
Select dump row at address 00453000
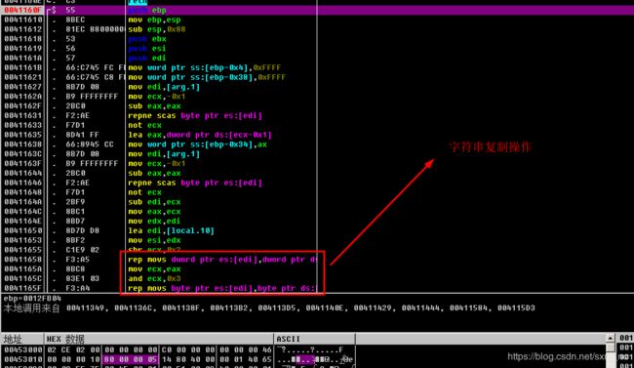178,349
